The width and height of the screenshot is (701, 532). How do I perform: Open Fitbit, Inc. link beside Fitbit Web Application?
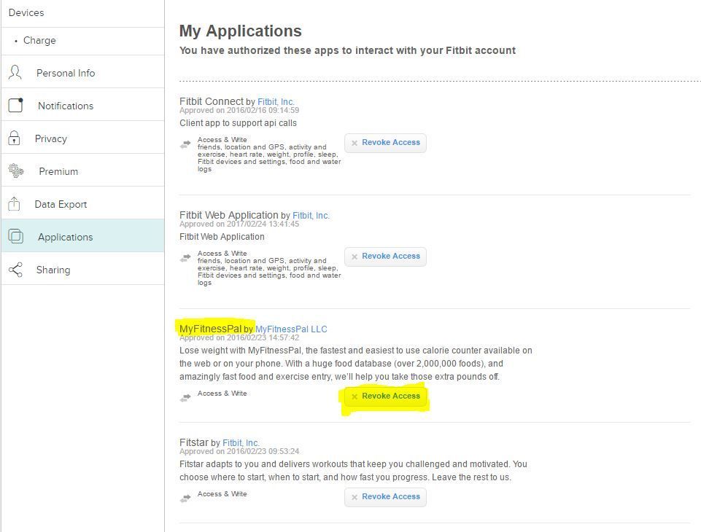click(x=311, y=216)
